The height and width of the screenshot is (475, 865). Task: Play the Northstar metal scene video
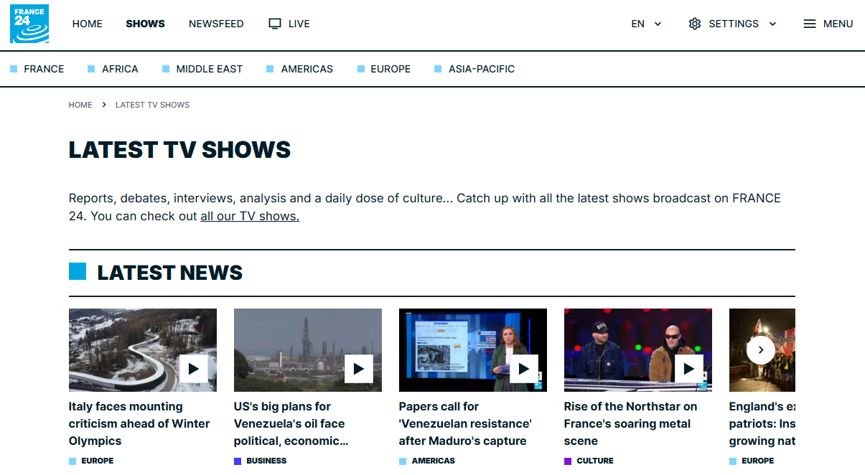pos(688,370)
